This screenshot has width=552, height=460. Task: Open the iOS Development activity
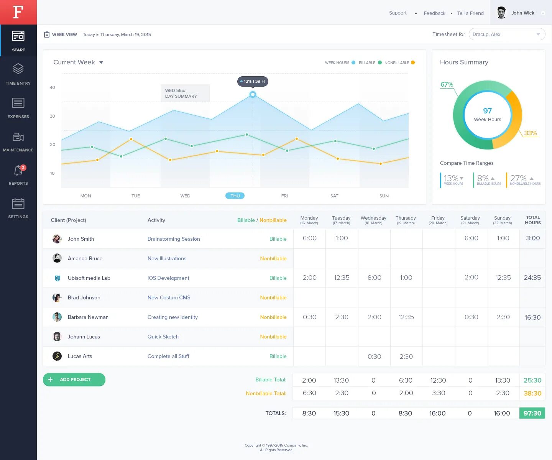tap(168, 278)
